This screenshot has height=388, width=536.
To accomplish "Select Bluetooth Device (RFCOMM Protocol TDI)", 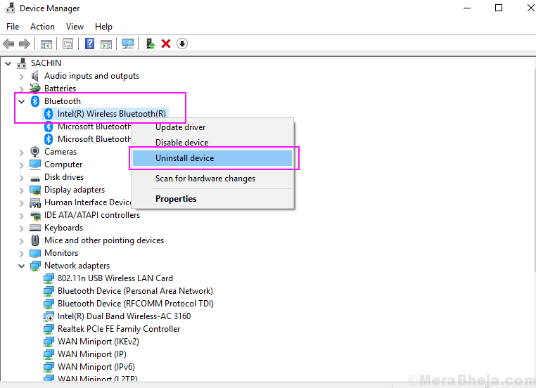I will [x=135, y=304].
